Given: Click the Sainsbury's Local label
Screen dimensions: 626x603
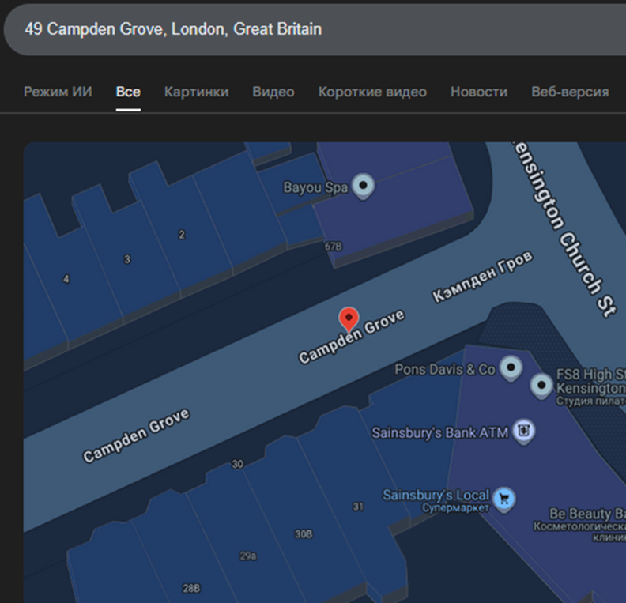Looking at the screenshot, I should tap(436, 496).
